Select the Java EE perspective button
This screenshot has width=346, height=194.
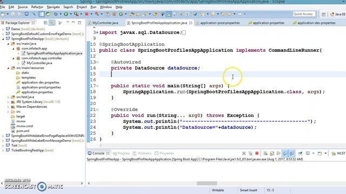pyautogui.click(x=338, y=15)
